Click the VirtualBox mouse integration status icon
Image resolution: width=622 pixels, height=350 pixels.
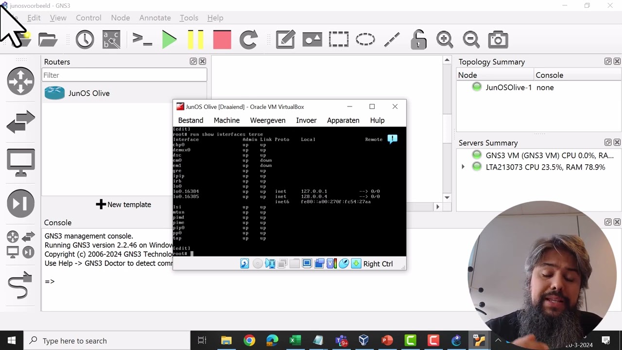tap(344, 263)
